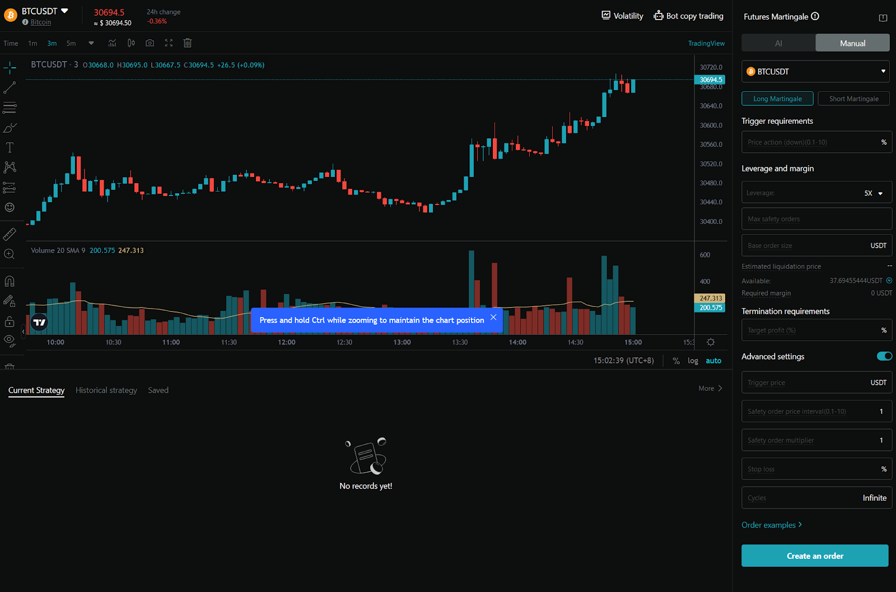
Task: Select the 5m time interval
Action: click(71, 43)
